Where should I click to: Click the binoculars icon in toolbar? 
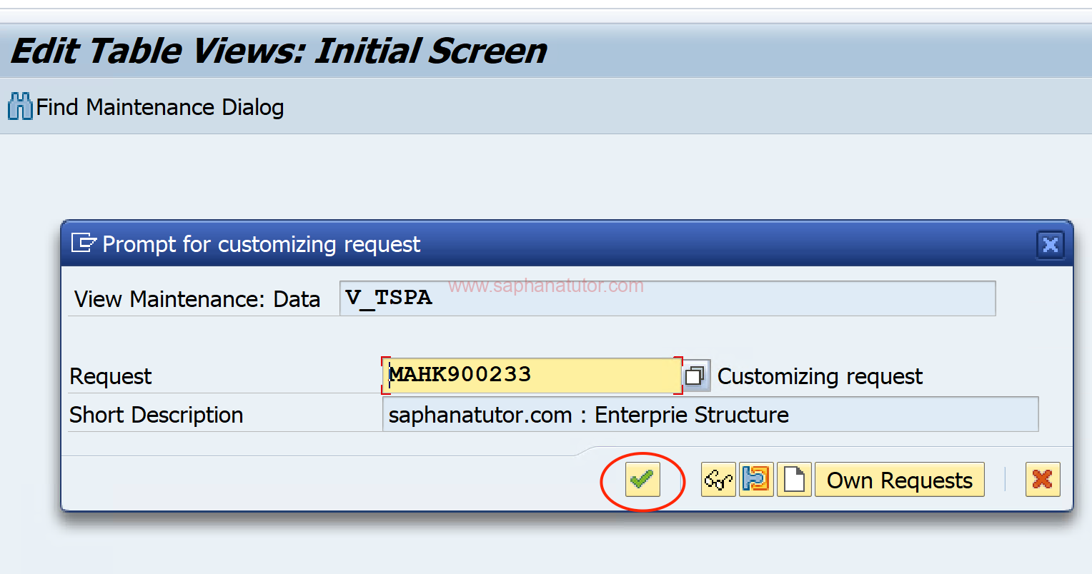(20, 107)
